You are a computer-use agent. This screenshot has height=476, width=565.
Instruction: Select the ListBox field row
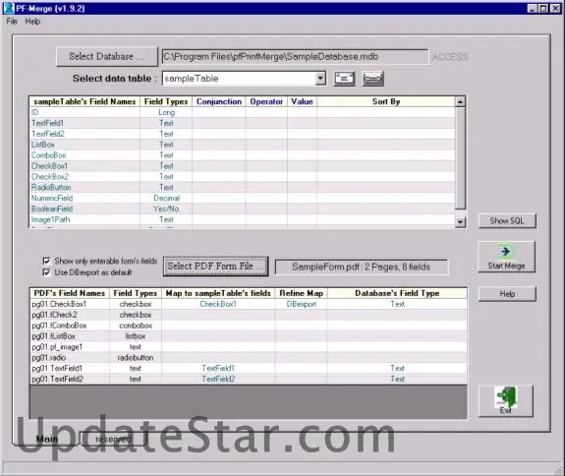242,145
